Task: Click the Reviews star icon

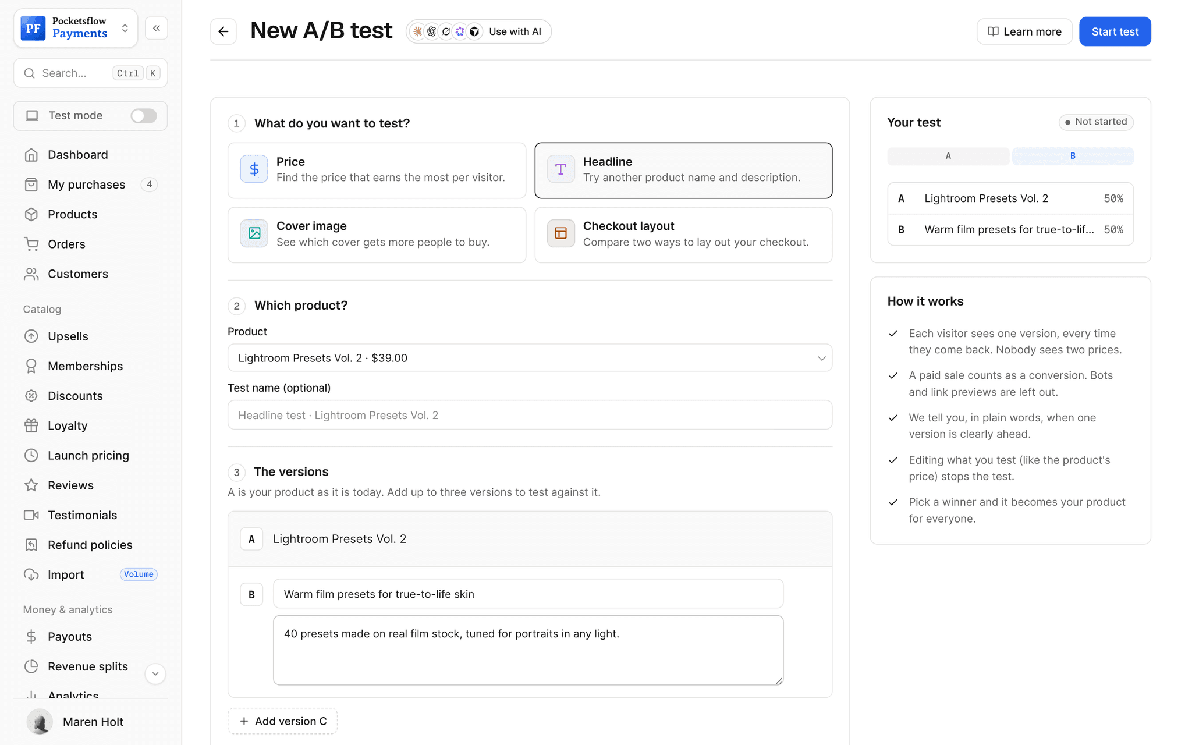Action: 31,485
